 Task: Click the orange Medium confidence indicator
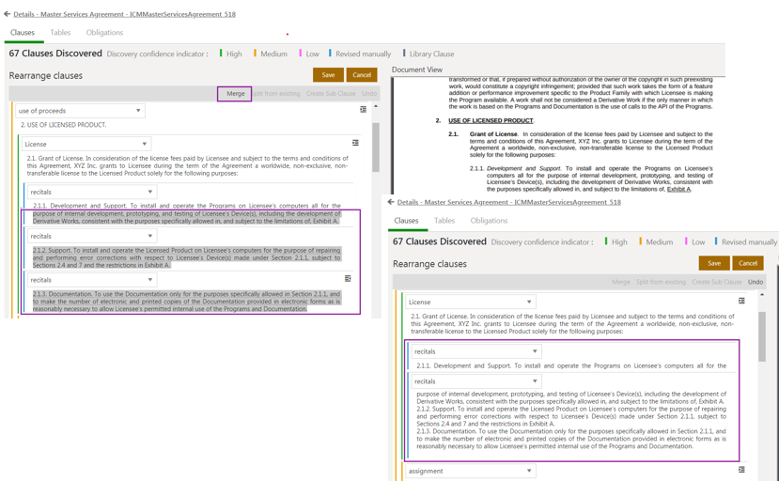click(x=255, y=54)
